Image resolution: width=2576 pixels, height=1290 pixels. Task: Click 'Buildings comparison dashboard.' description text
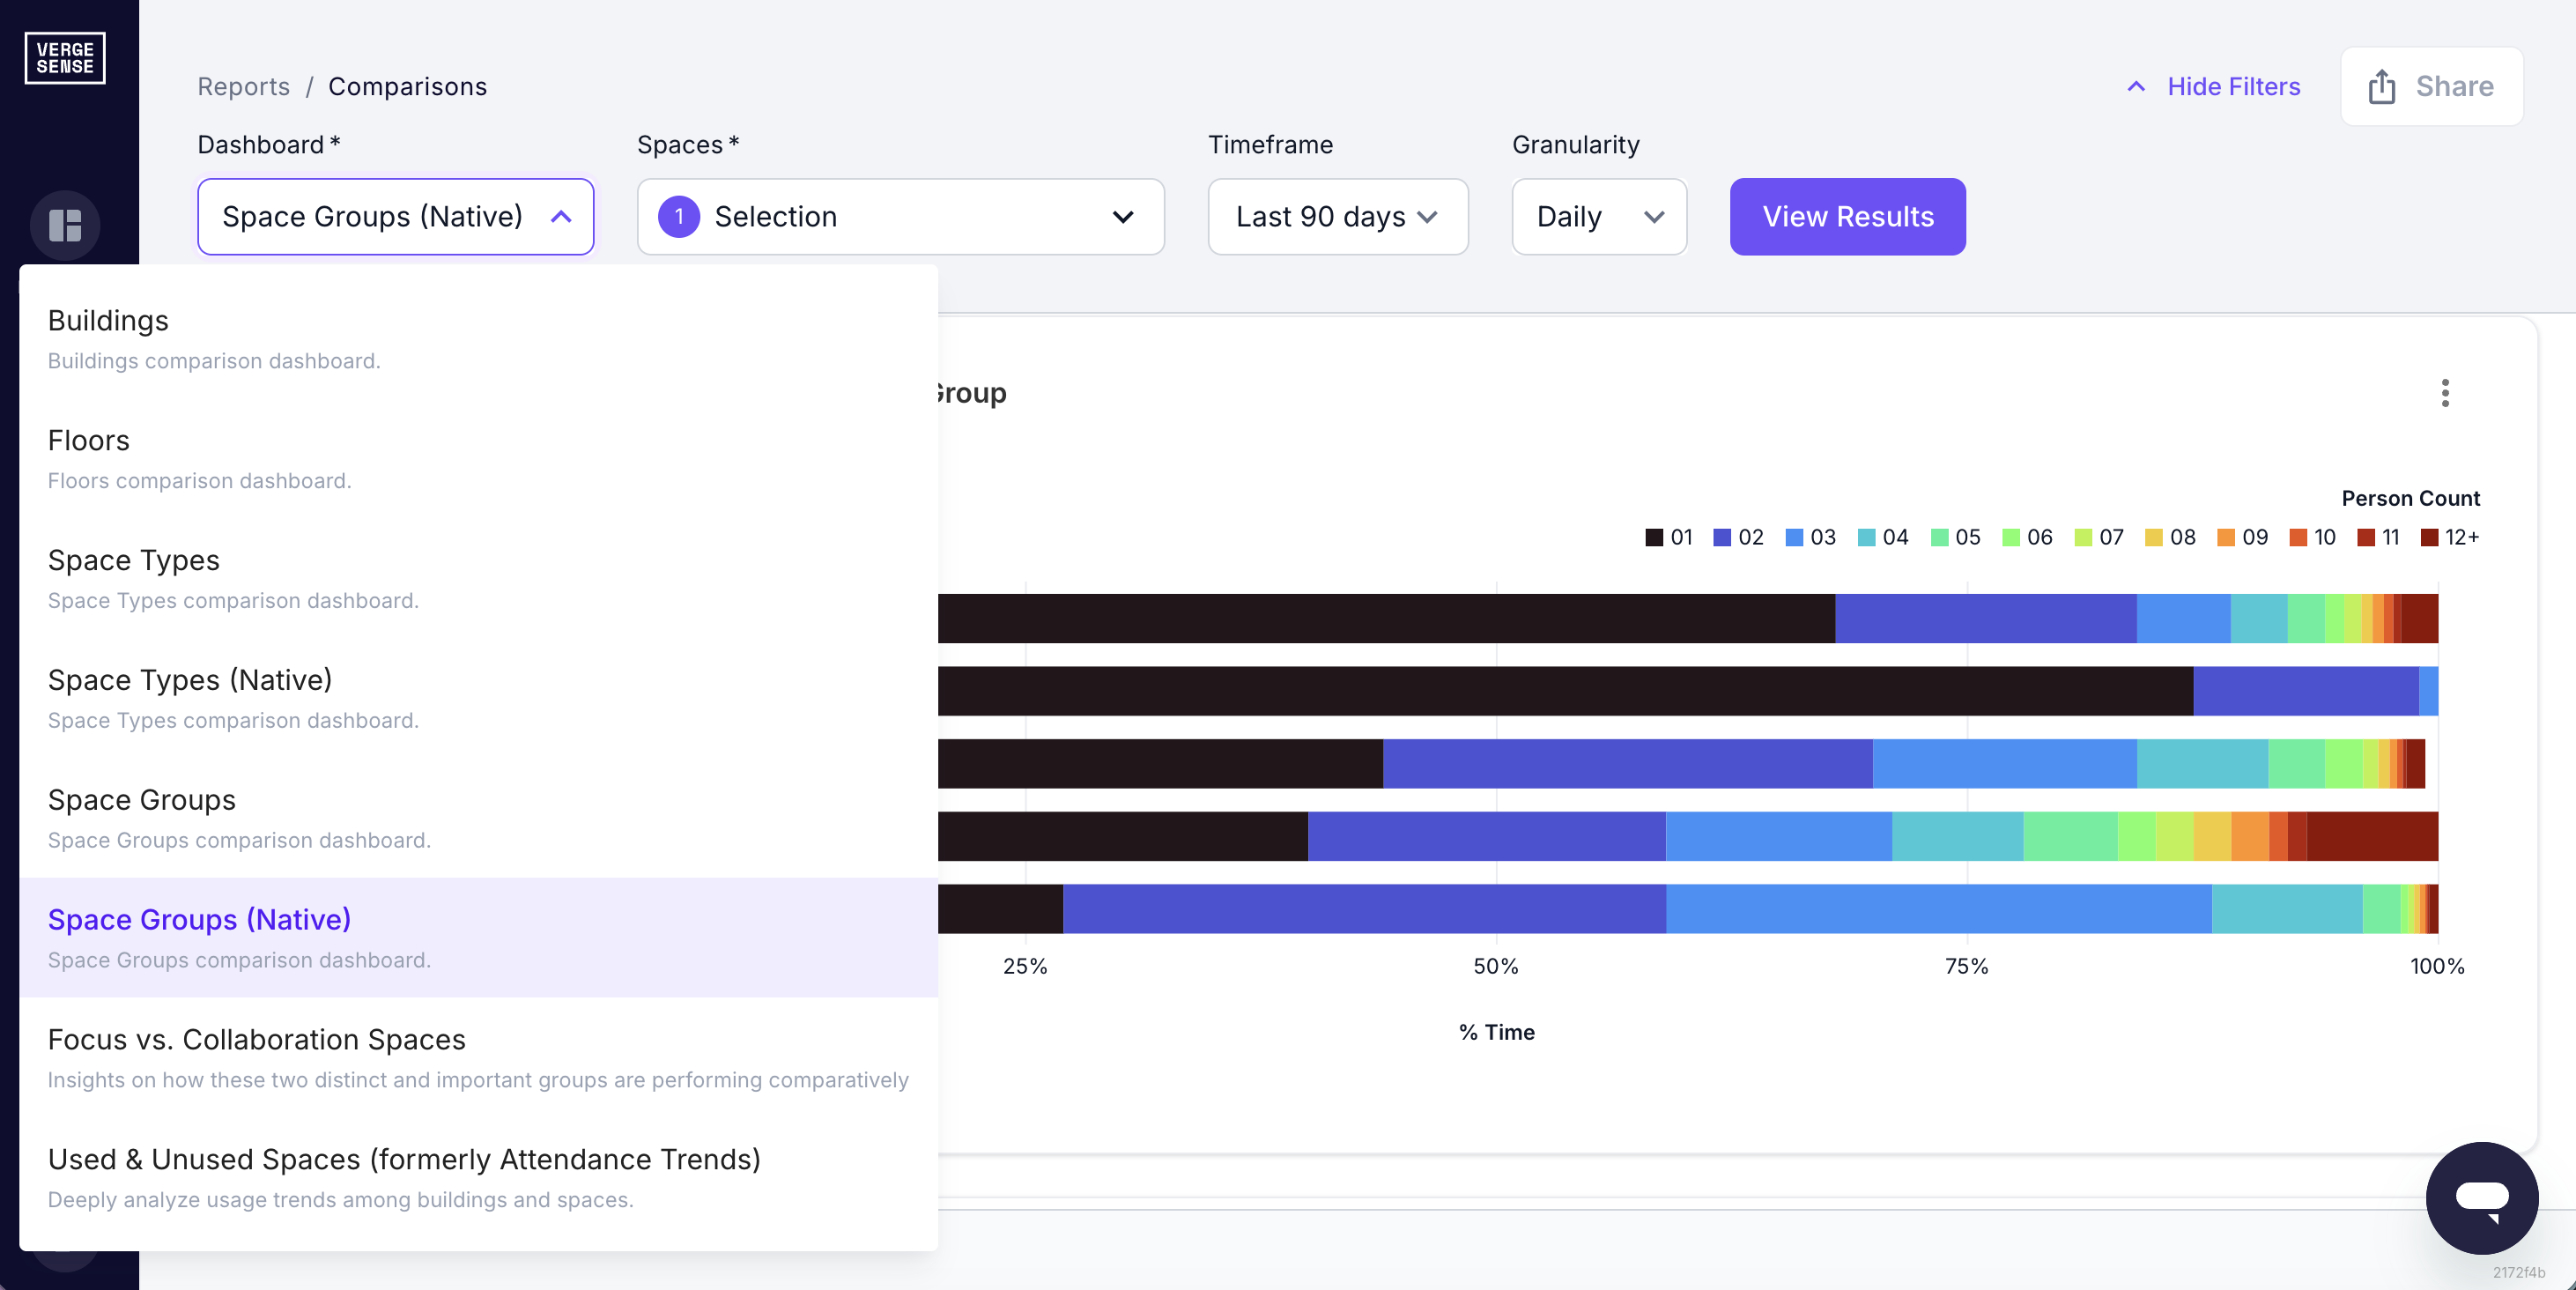pos(214,361)
